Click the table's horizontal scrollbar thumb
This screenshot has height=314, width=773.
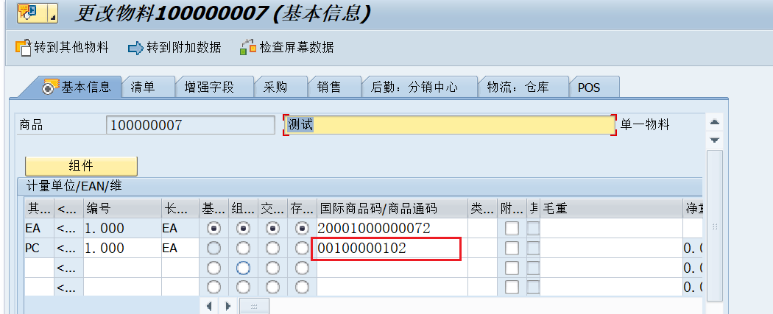click(255, 306)
